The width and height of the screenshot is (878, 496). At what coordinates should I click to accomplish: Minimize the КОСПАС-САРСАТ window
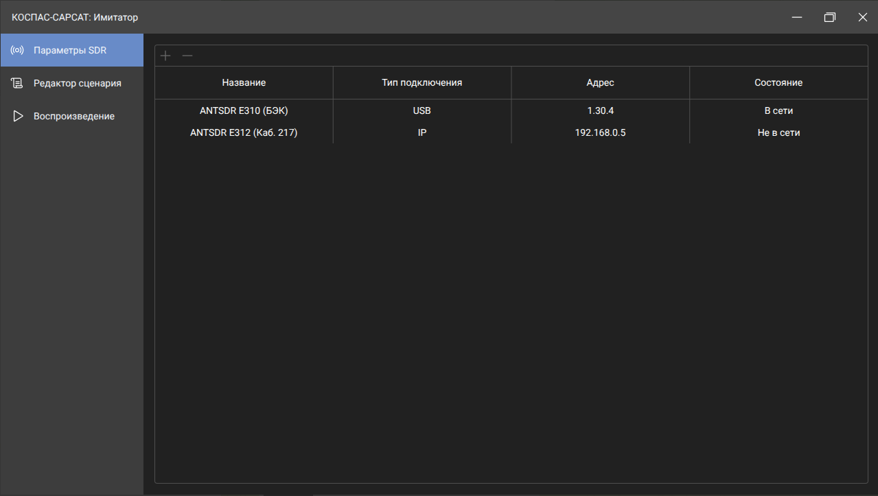(797, 17)
